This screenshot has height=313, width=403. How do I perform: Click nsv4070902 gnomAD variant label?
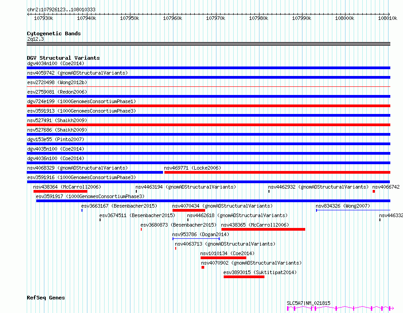[251, 263]
